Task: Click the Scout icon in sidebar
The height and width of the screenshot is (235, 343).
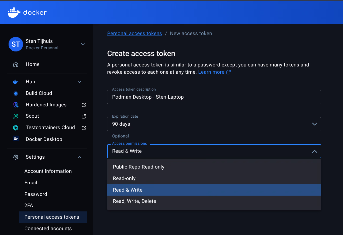Action: click(16, 116)
